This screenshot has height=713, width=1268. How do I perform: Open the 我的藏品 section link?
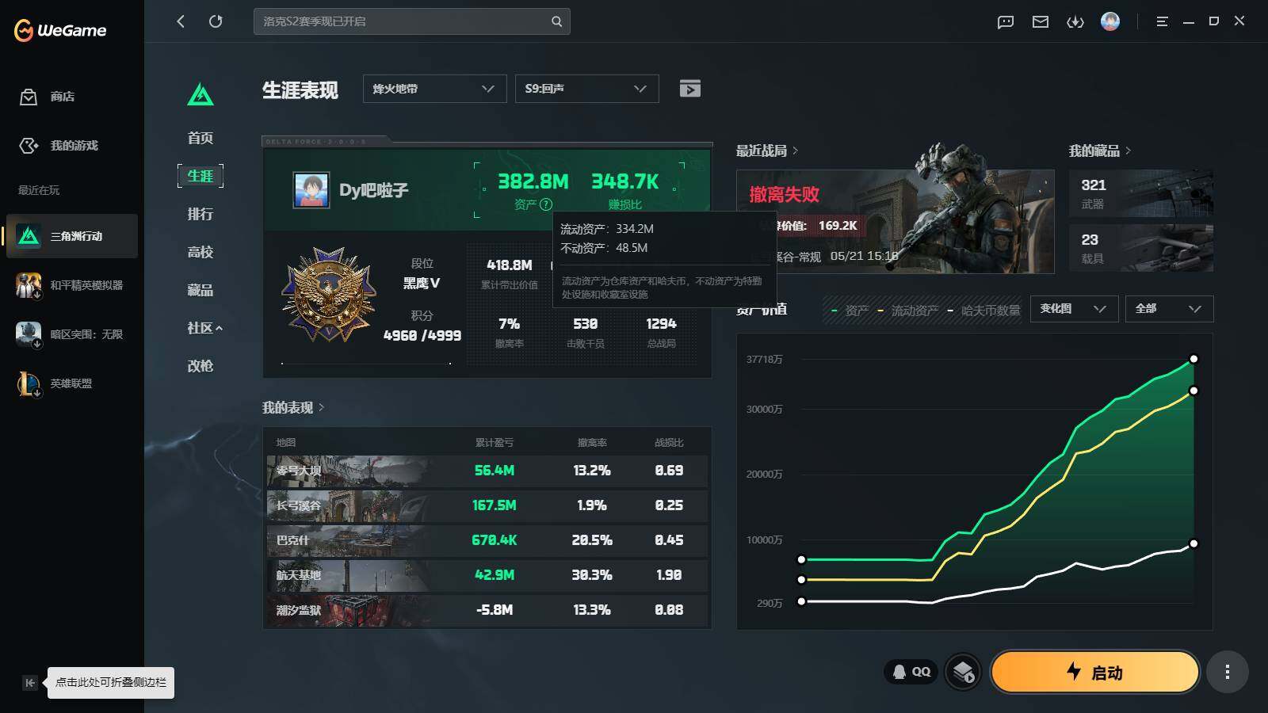[x=1100, y=151]
